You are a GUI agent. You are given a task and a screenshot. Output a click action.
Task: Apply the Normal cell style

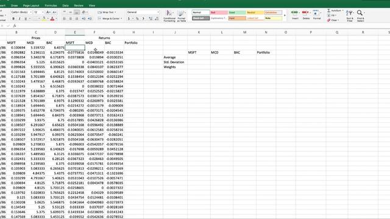(x=200, y=12)
